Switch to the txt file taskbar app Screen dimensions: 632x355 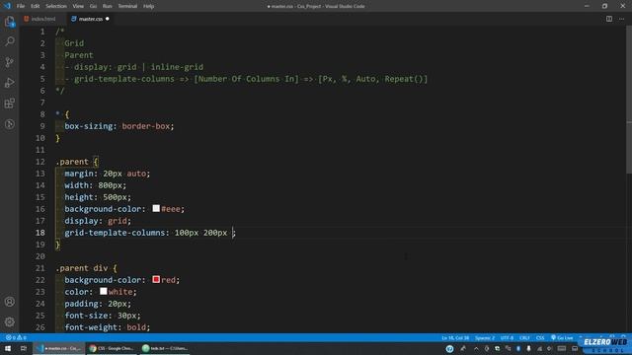pyautogui.click(x=165, y=348)
